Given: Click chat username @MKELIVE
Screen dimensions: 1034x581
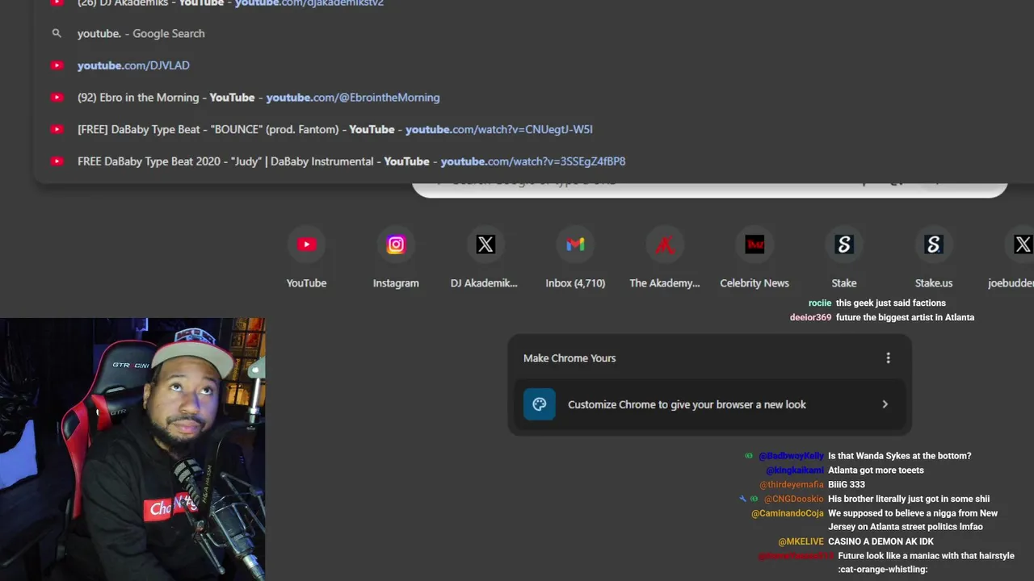Looking at the screenshot, I should pos(801,541).
